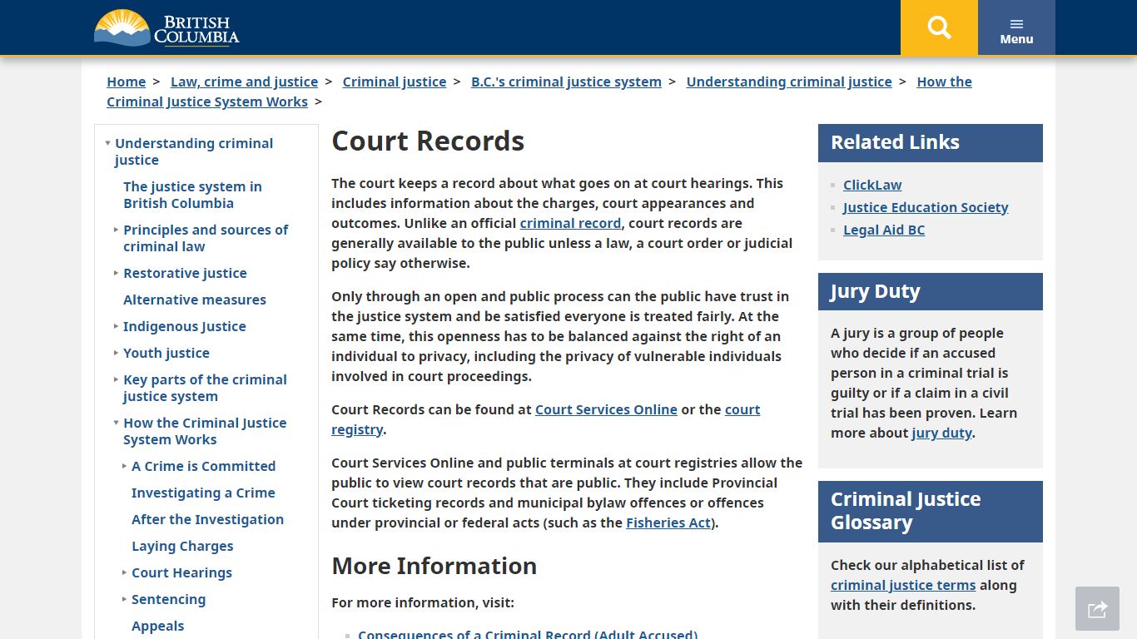This screenshot has height=639, width=1137.
Task: Click the Jury Duty panel header
Action: coord(931,292)
